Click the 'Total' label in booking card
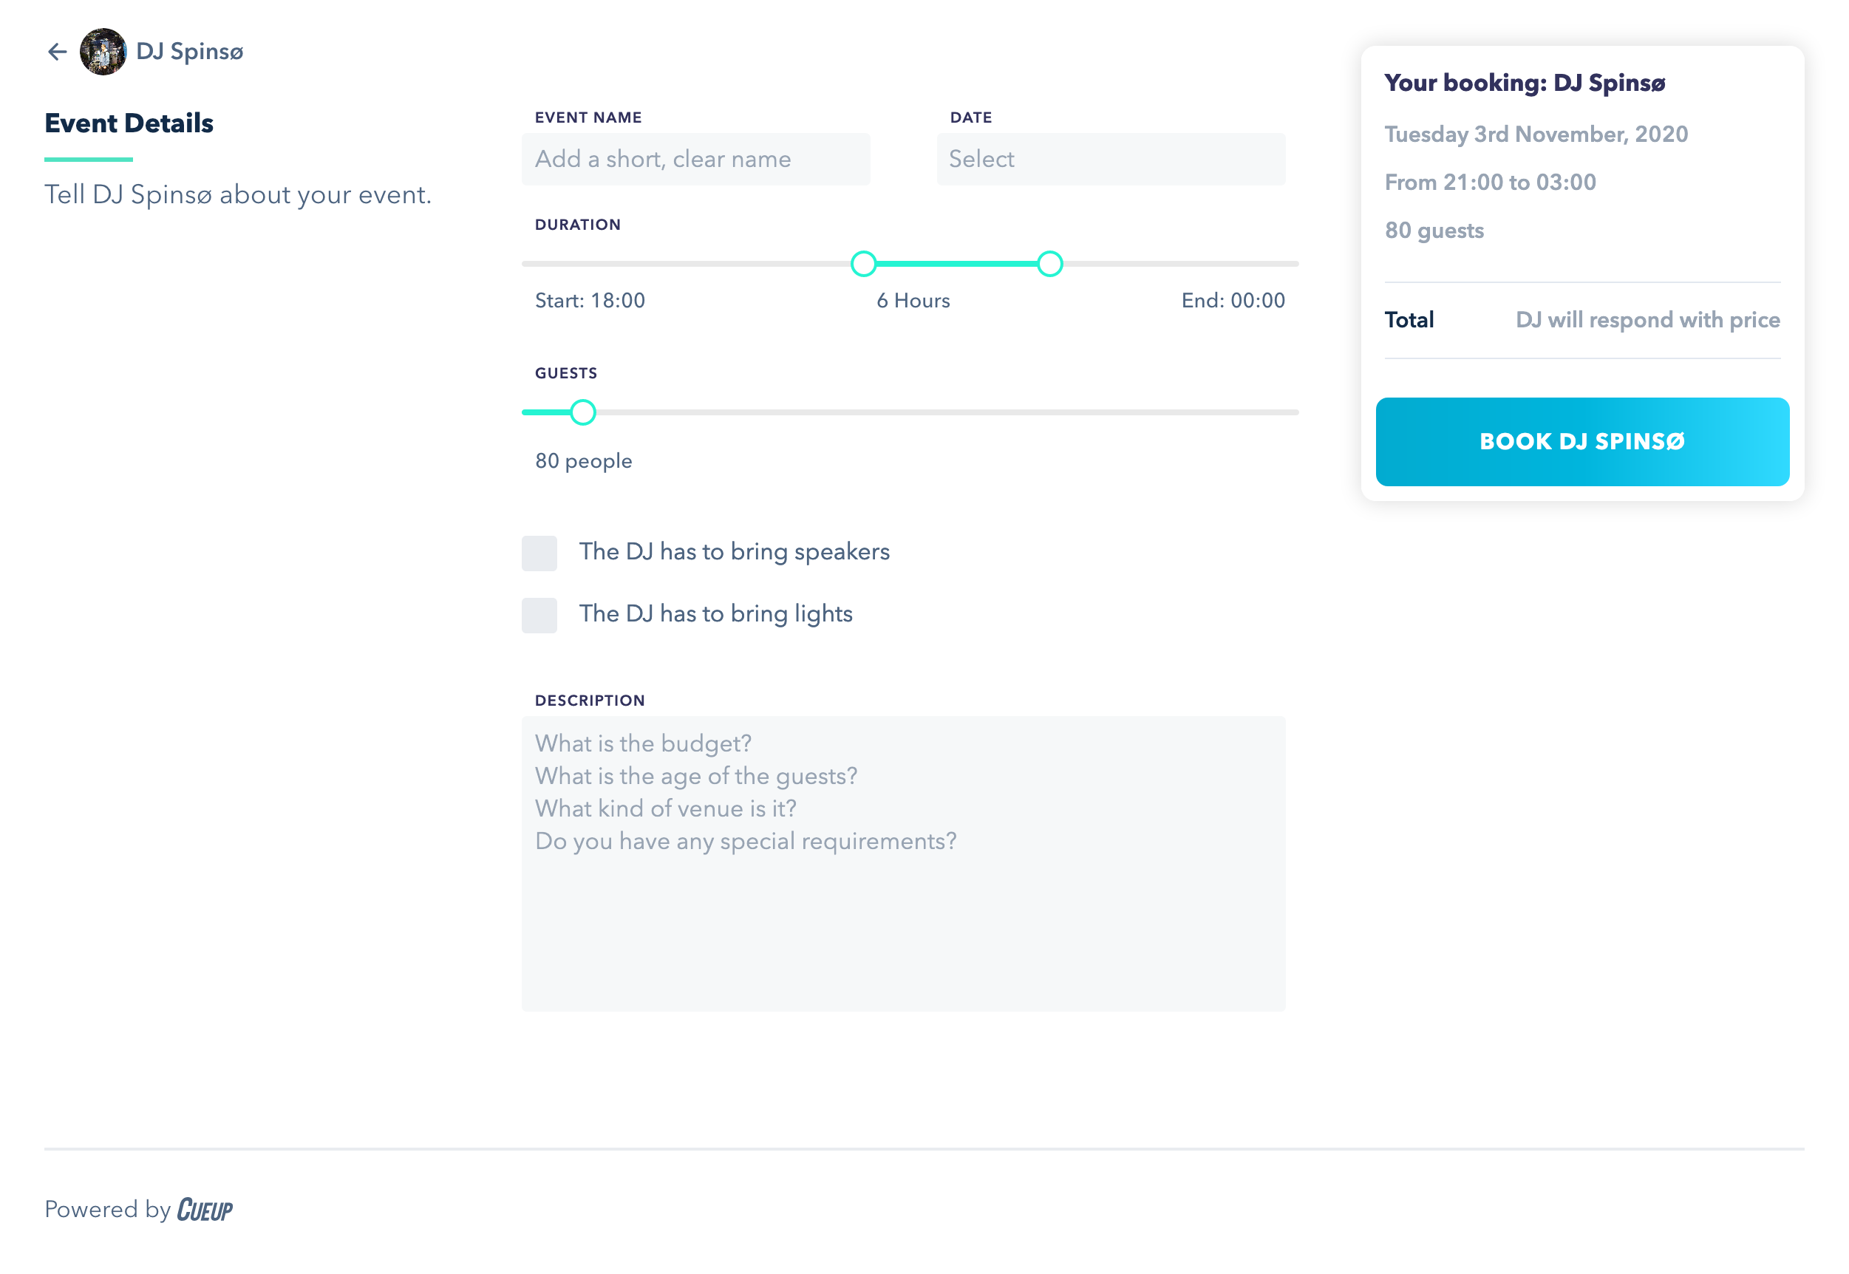Screen dimensions: 1849x1274 coord(1409,320)
